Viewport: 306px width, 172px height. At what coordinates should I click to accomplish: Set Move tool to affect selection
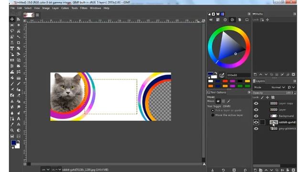pos(223,101)
